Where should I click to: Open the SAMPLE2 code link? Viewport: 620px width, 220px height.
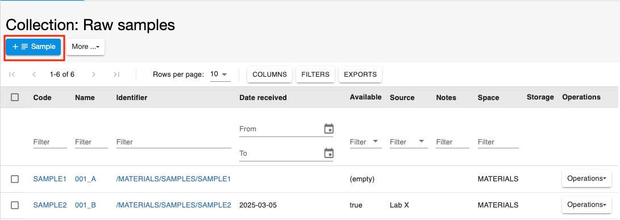click(x=50, y=205)
